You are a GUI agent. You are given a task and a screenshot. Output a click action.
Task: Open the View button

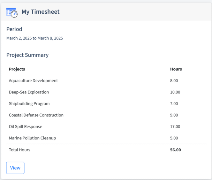click(x=15, y=168)
